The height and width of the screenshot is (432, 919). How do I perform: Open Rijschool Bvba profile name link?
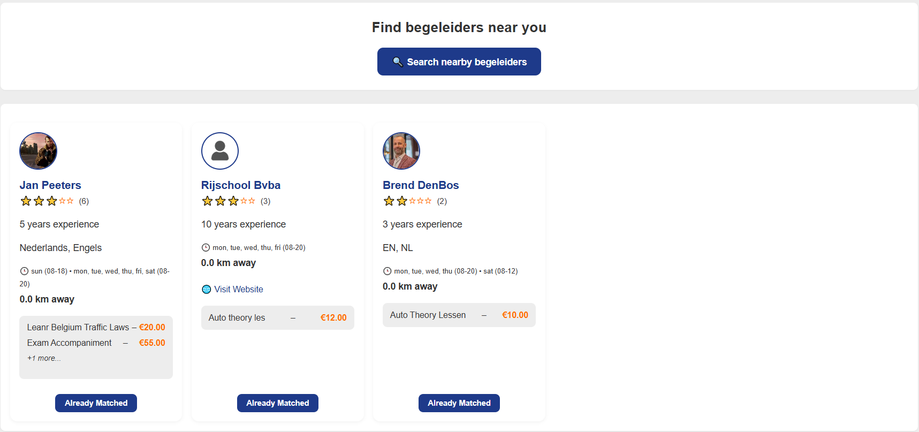[x=241, y=185]
